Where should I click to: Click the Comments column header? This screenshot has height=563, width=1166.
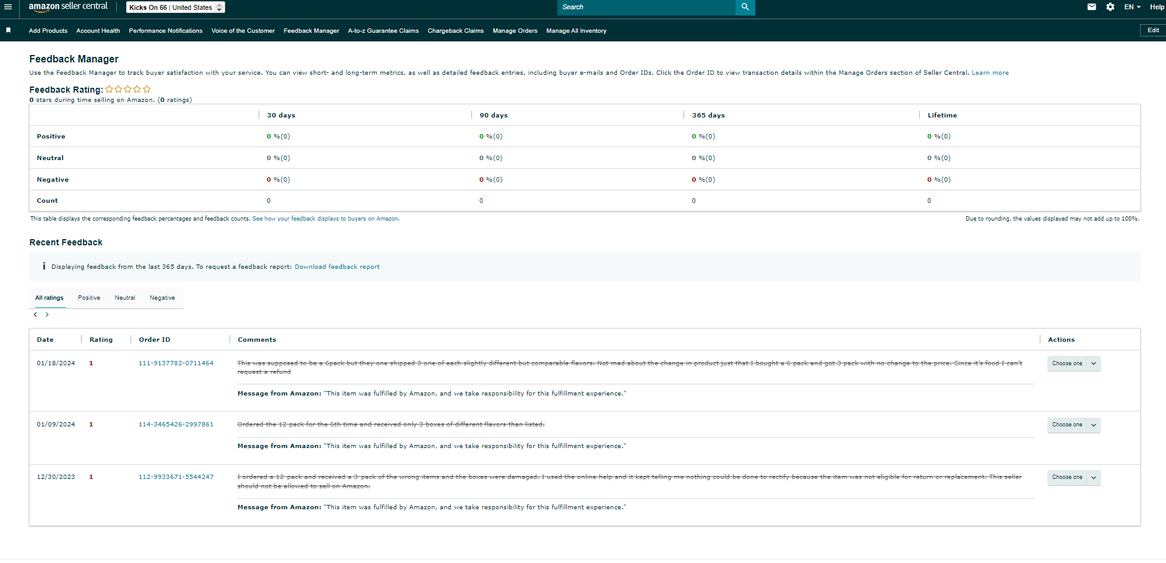coord(257,340)
